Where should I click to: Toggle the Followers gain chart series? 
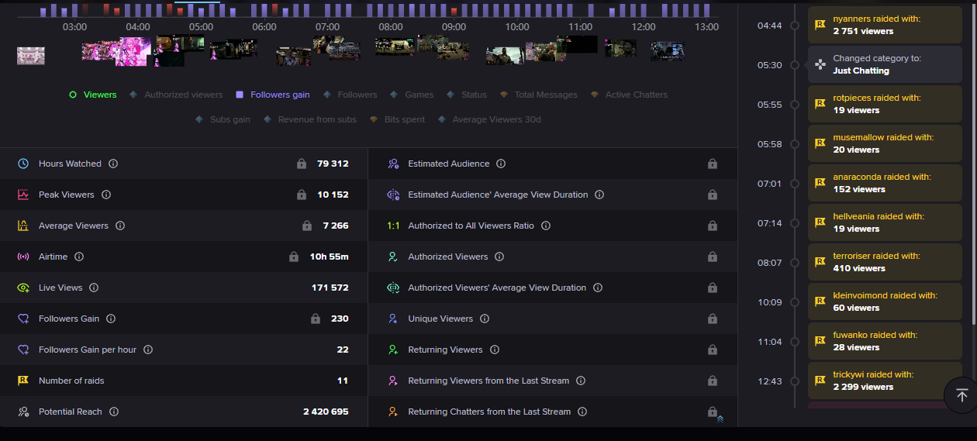pos(272,95)
